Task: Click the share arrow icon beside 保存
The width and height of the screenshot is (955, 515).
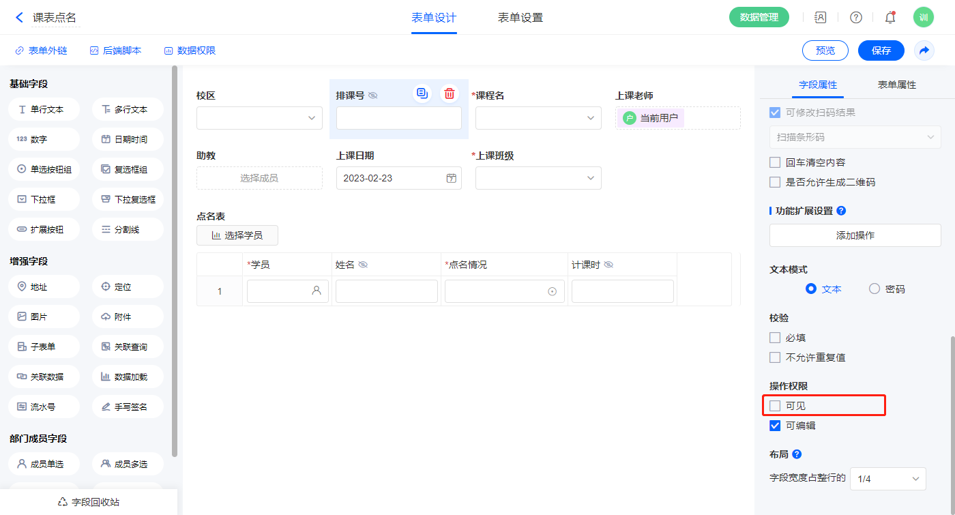Action: click(924, 50)
